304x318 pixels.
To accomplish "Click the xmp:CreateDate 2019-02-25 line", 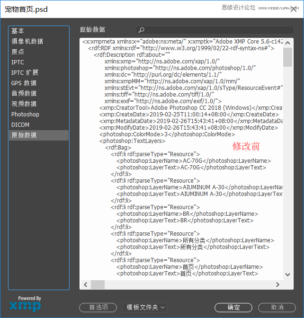I will pyautogui.click(x=189, y=115).
